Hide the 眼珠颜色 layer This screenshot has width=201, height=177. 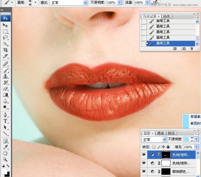[x=144, y=171]
